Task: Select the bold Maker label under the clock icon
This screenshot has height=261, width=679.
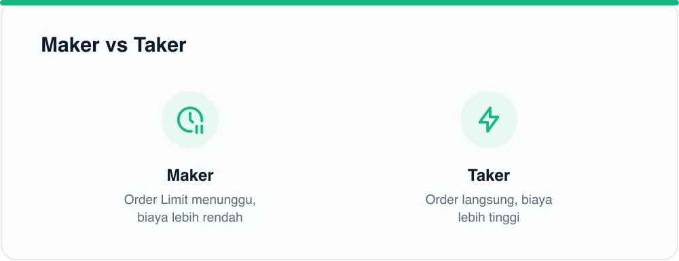Action: click(190, 175)
